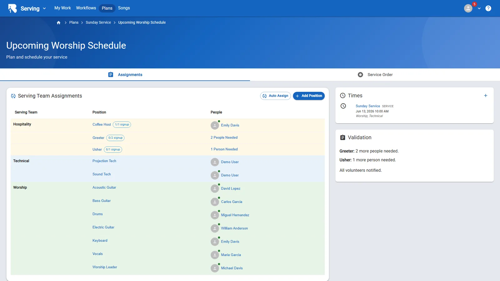Add a time with the plus icon
500x281 pixels.
[486, 96]
